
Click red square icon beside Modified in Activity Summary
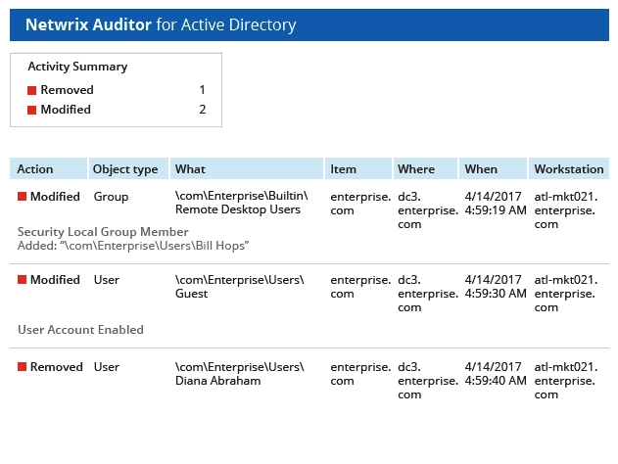[32, 110]
